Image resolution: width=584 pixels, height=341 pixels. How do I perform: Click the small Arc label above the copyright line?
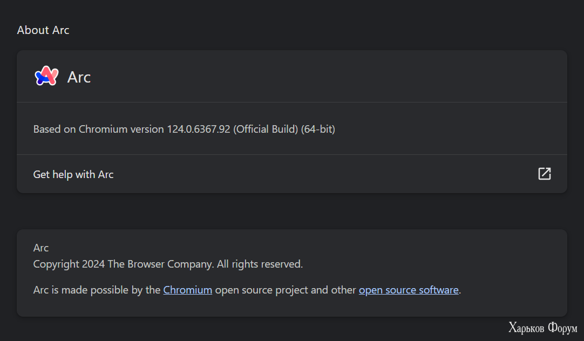click(x=41, y=248)
